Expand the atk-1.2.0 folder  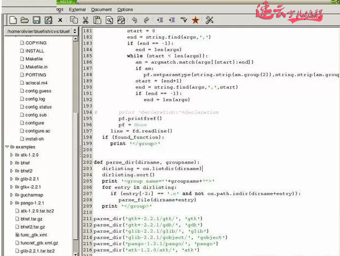[x=12, y=155]
